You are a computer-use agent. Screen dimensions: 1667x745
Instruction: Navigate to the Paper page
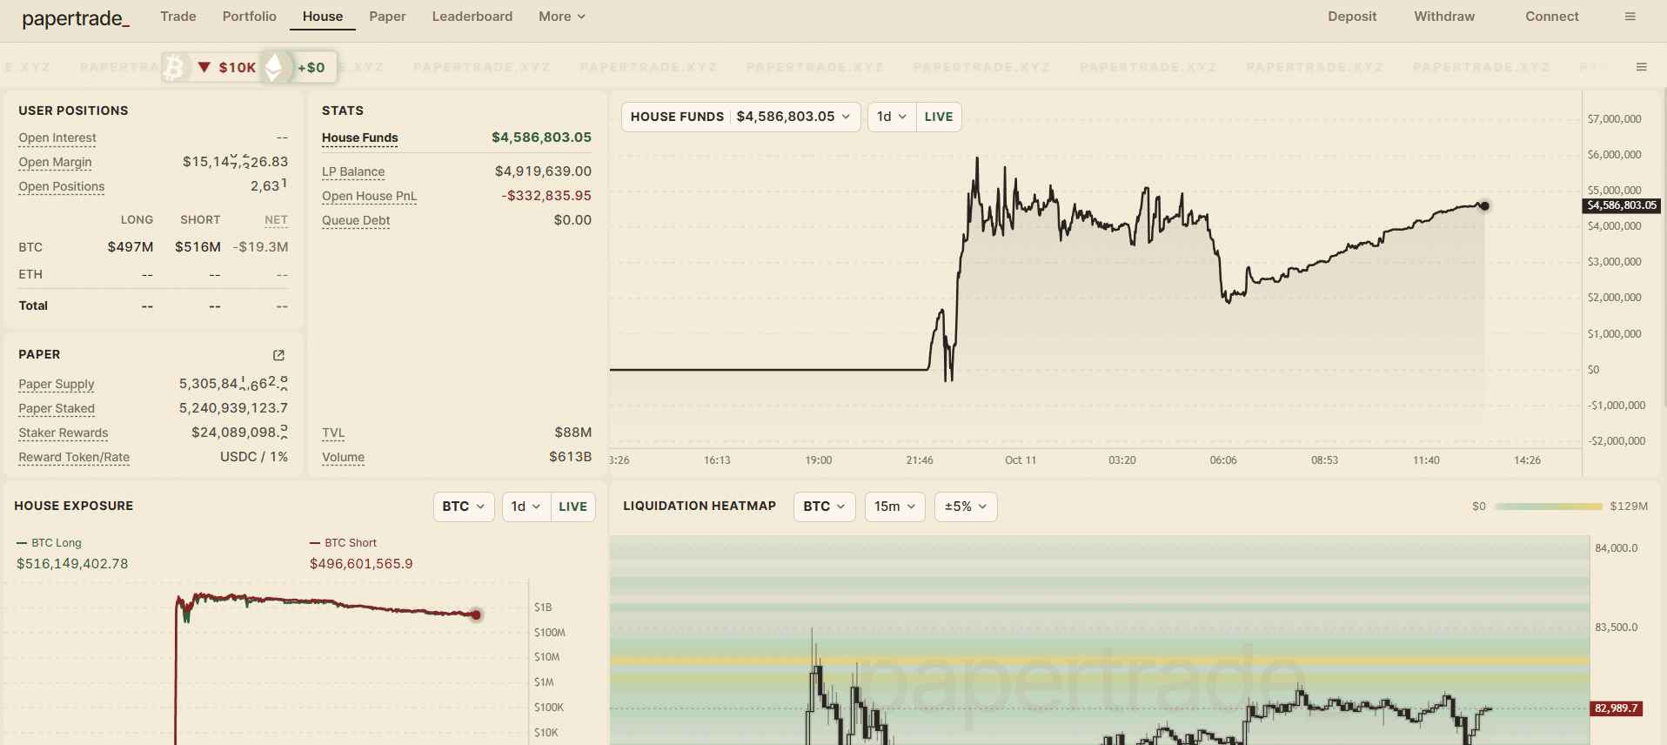click(x=387, y=17)
